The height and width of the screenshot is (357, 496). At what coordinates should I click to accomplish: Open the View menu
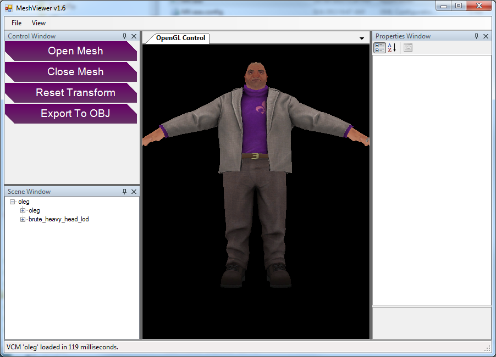coord(38,23)
